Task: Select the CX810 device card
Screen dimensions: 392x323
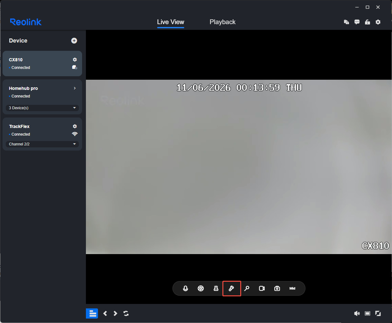Action: [42, 64]
